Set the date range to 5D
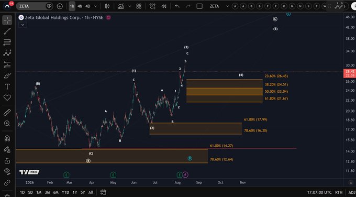This screenshot has height=197, width=356. (30, 192)
